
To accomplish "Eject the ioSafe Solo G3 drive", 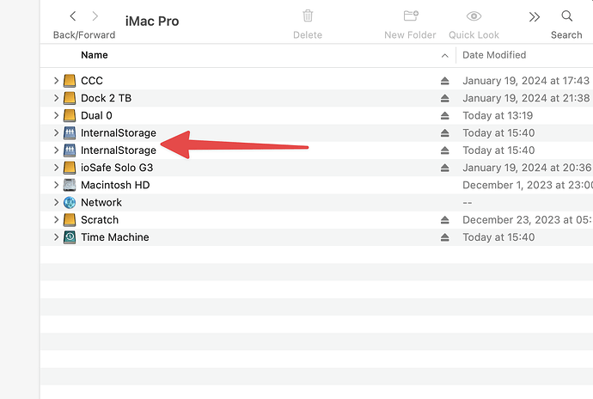I will tap(444, 168).
